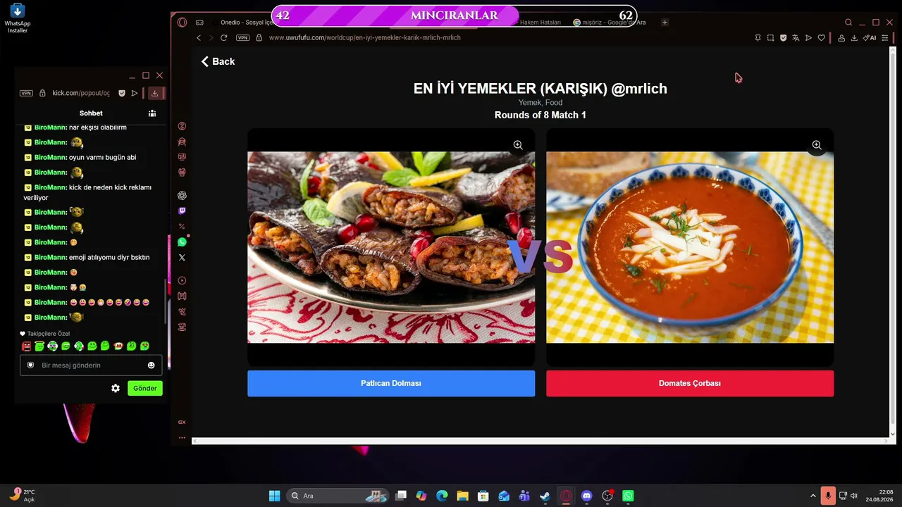Search open tabs in Opera
Image resolution: width=902 pixels, height=507 pixels.
point(848,22)
